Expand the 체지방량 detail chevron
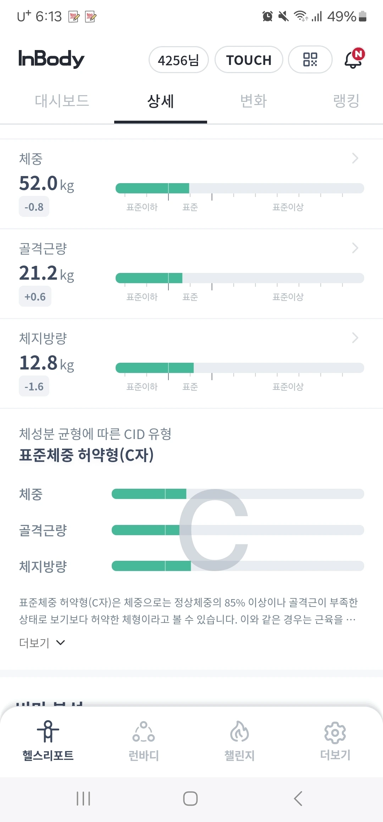This screenshot has width=383, height=822. pos(355,338)
